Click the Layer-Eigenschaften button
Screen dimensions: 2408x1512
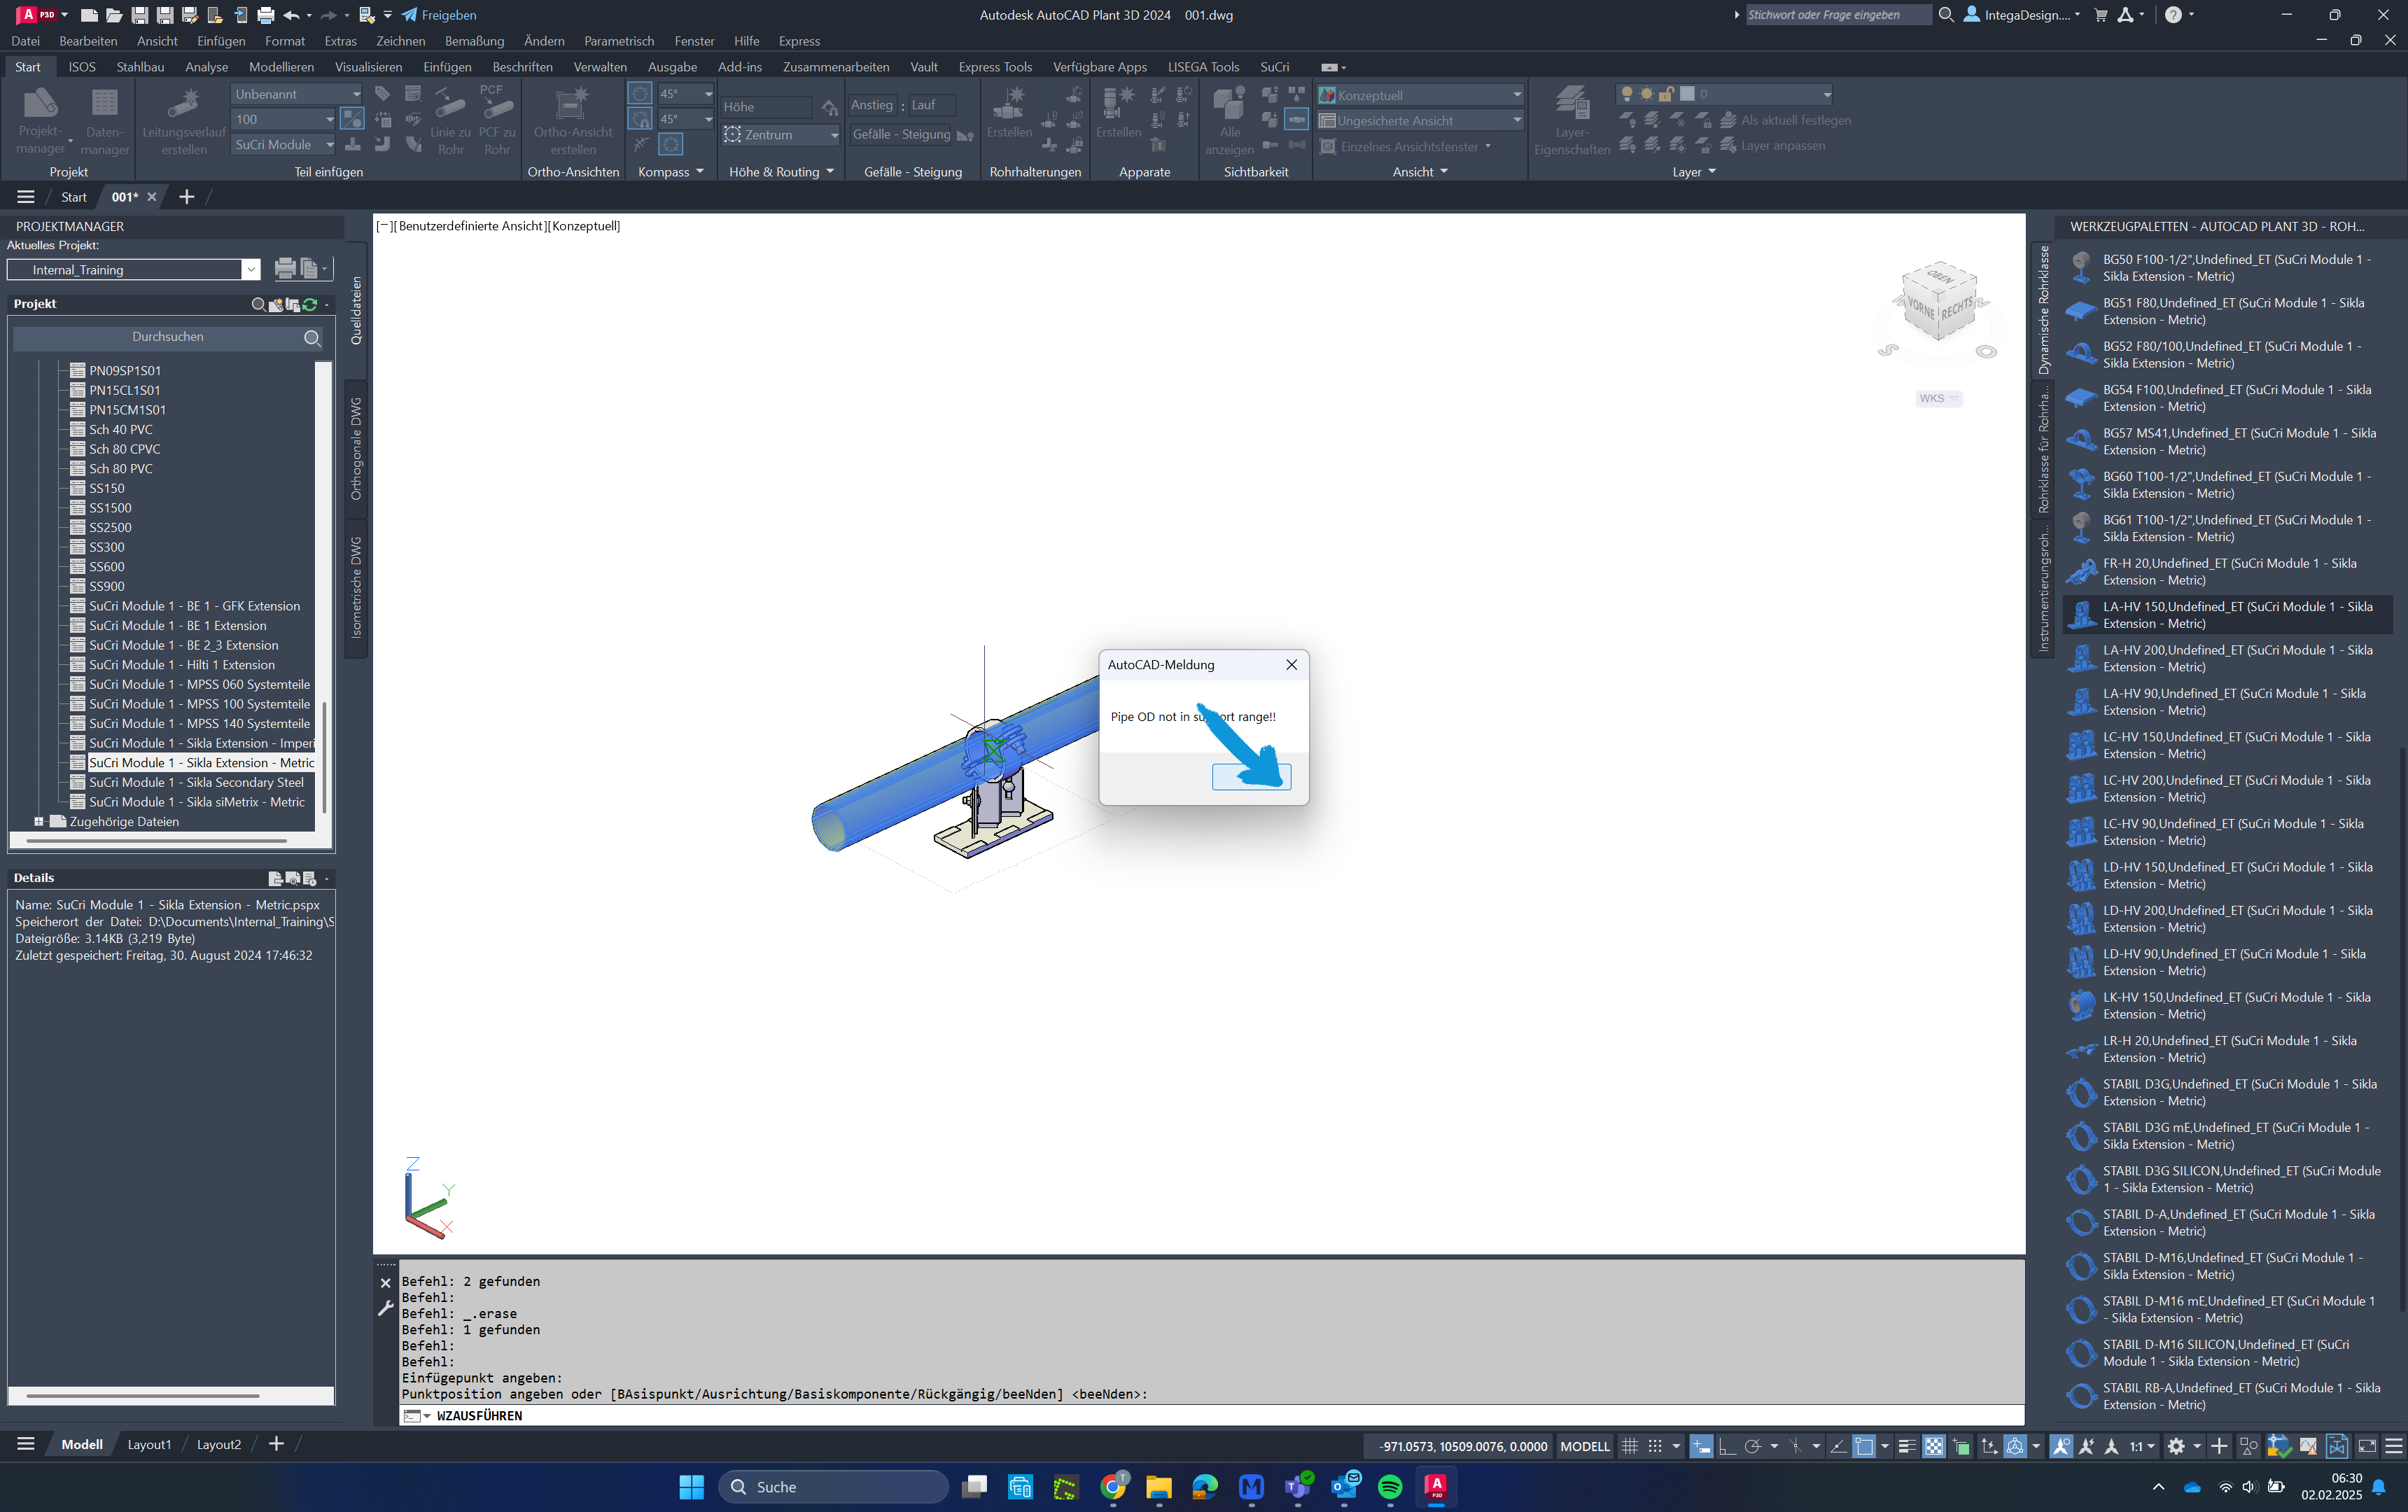pos(1571,121)
